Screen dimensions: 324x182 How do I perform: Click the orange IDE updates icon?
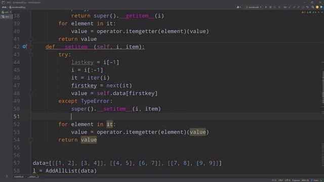pos(317,7)
